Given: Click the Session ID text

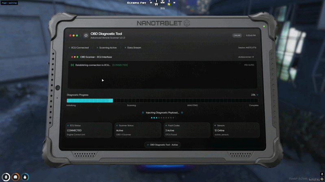Looking at the screenshot, I should point(247,48).
